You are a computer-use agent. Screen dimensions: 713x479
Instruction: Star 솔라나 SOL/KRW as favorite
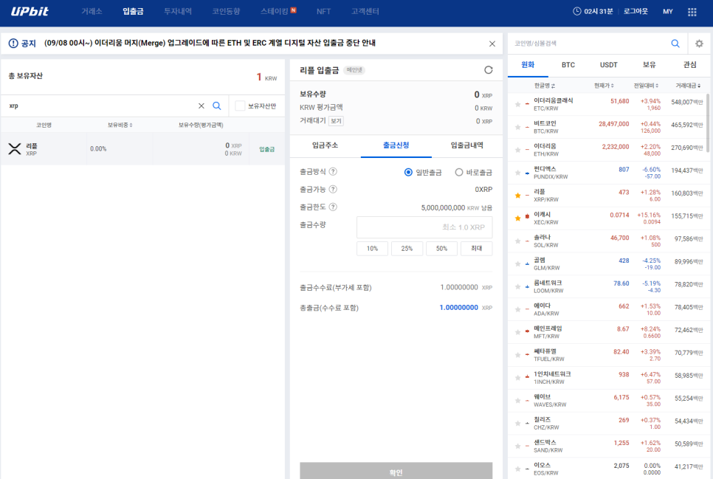[x=517, y=241]
